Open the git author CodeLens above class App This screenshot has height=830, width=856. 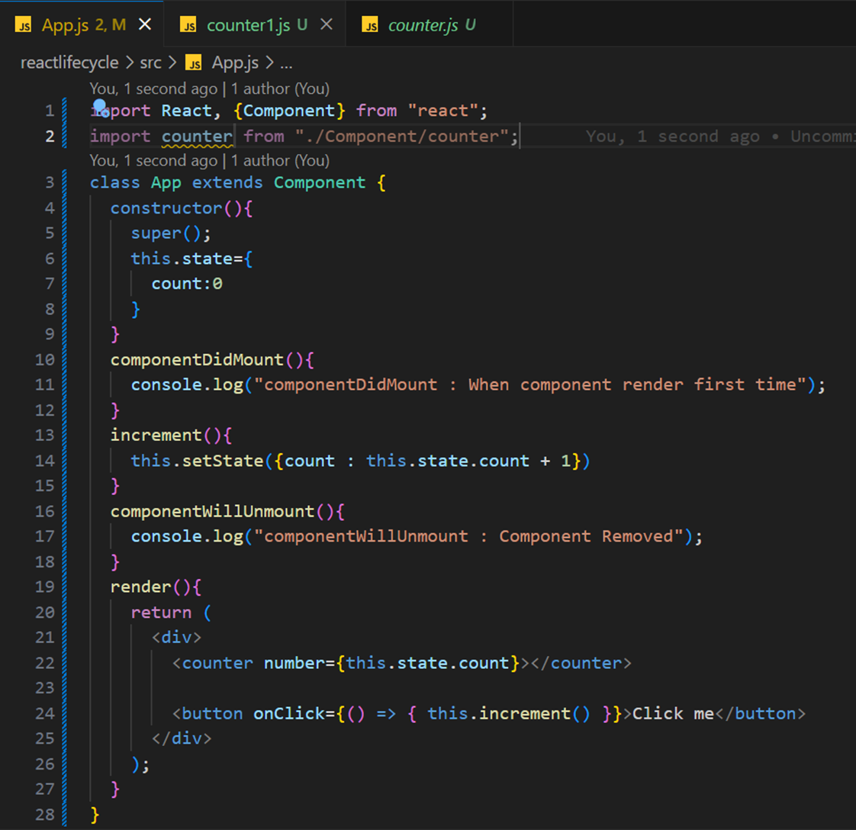[209, 160]
